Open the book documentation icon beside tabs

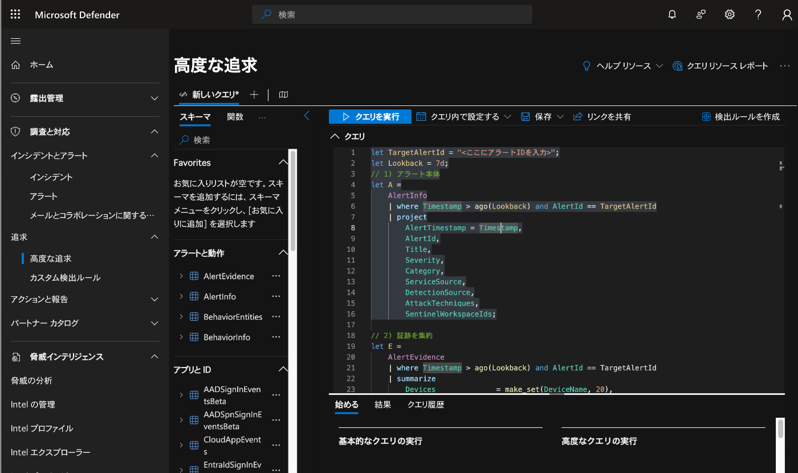(283, 95)
